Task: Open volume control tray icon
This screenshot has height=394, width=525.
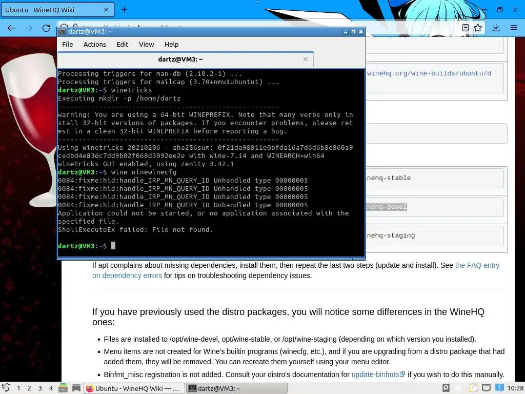Action: [459, 388]
